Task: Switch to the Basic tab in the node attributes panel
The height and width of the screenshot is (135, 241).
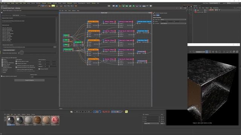Action: 154,15
